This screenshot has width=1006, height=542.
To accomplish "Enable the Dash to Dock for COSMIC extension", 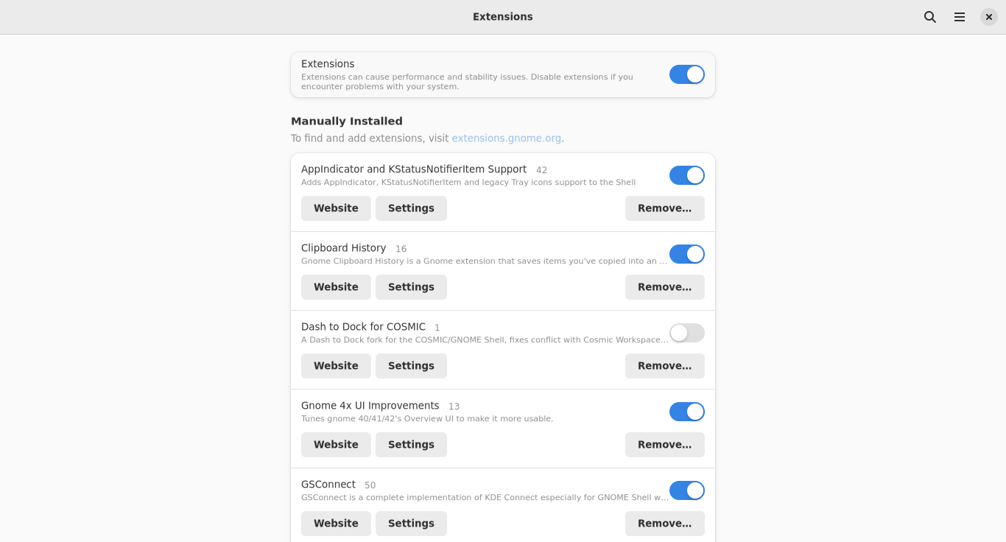I will 686,333.
